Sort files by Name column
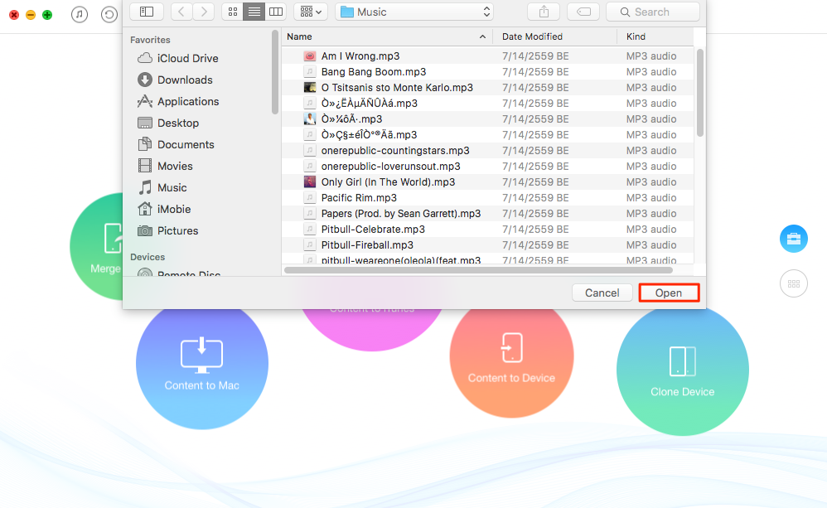This screenshot has width=827, height=508. pyautogui.click(x=387, y=36)
